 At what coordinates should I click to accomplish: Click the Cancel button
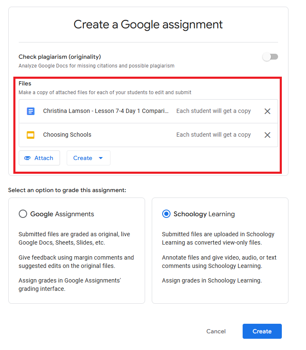216,331
